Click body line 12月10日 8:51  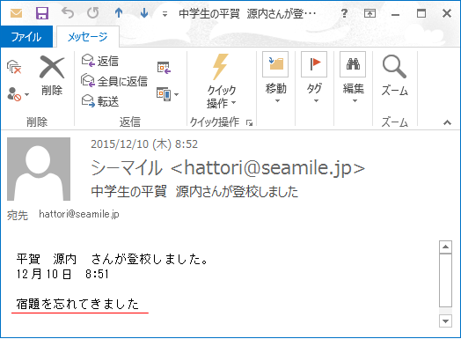point(62,274)
